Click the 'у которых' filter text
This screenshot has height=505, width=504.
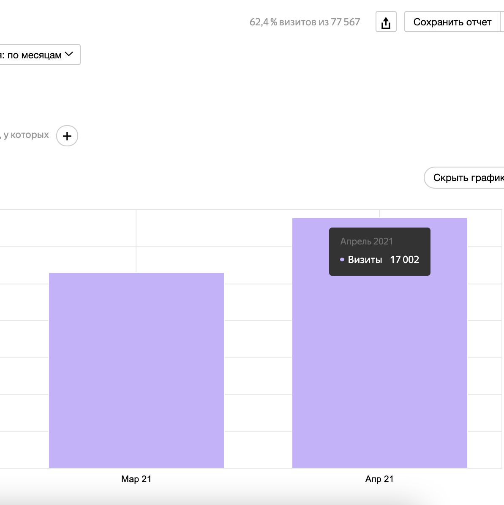click(x=26, y=134)
